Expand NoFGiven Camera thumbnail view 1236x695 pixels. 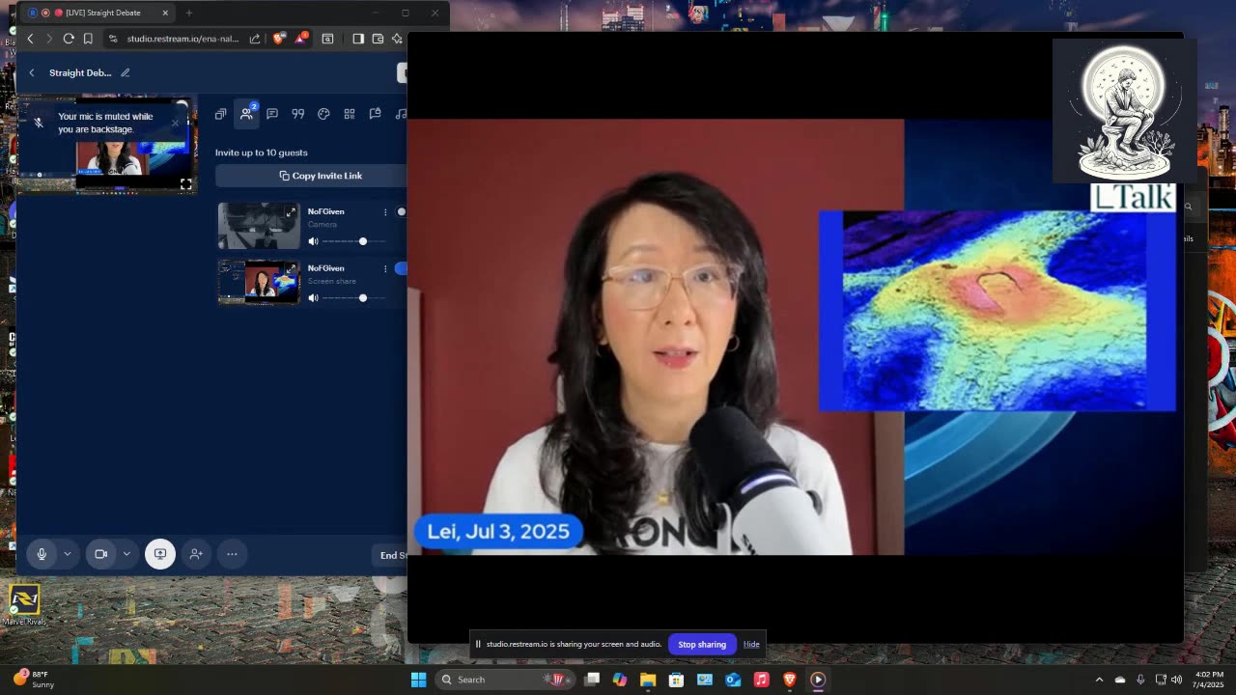tap(291, 212)
